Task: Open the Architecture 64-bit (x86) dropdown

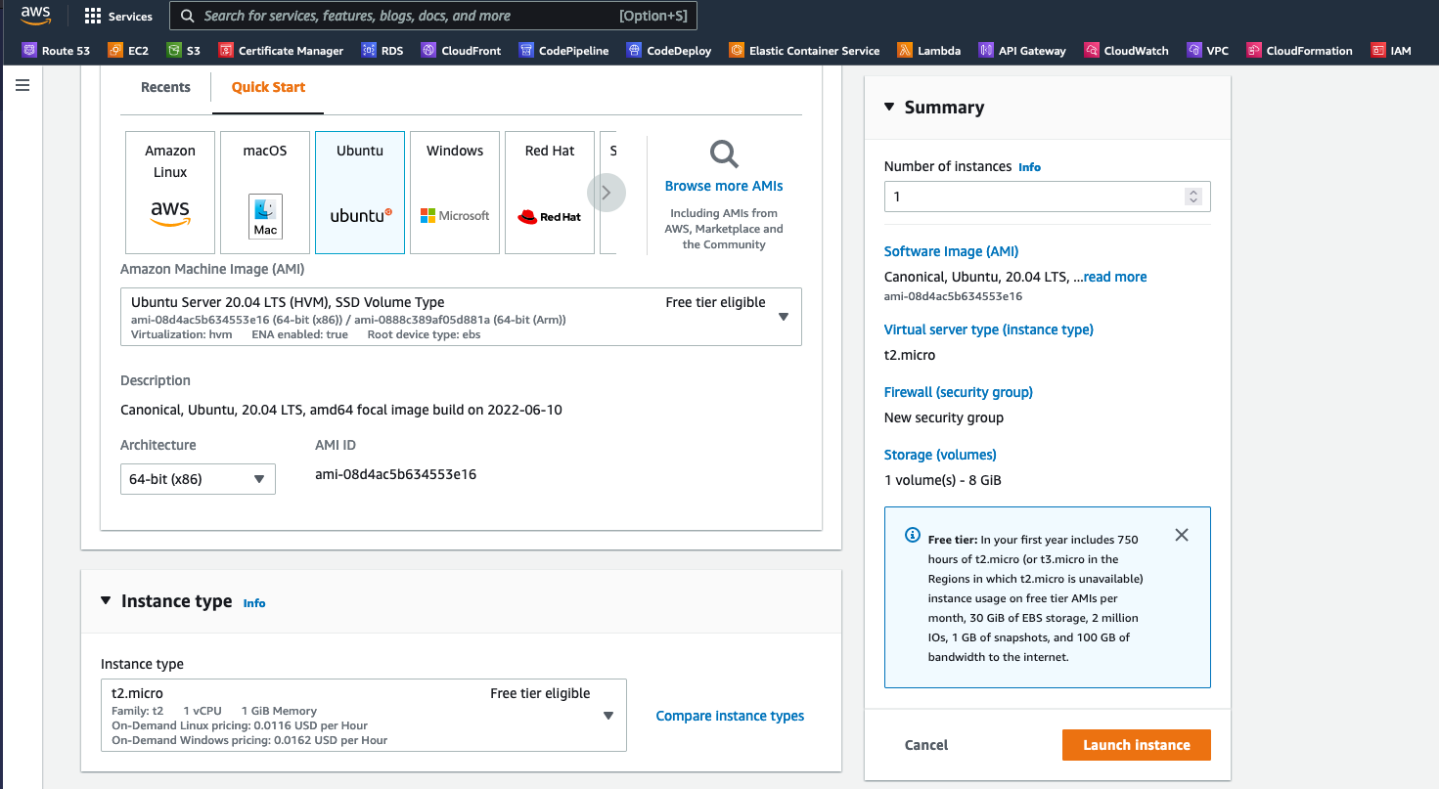Action: tap(198, 479)
